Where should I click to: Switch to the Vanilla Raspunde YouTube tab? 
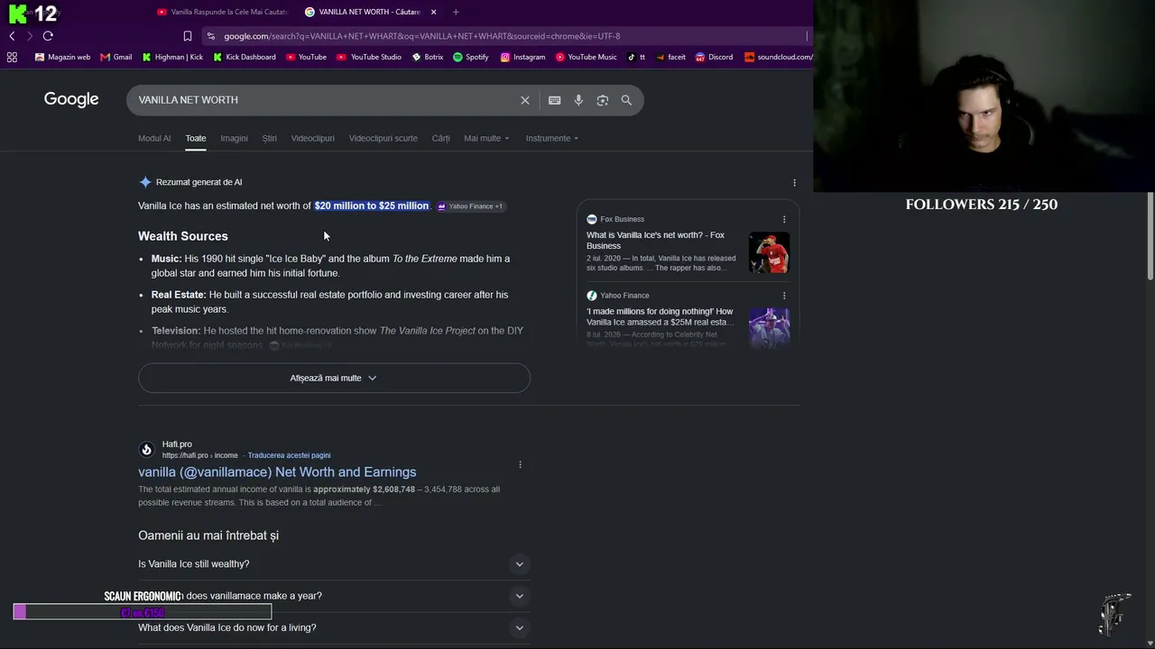[x=222, y=12]
